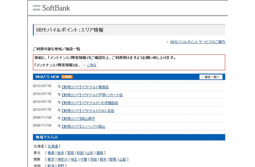Open 【新規エリア】コンベックス岡山 link
255x167 pixels.
[x=83, y=127]
